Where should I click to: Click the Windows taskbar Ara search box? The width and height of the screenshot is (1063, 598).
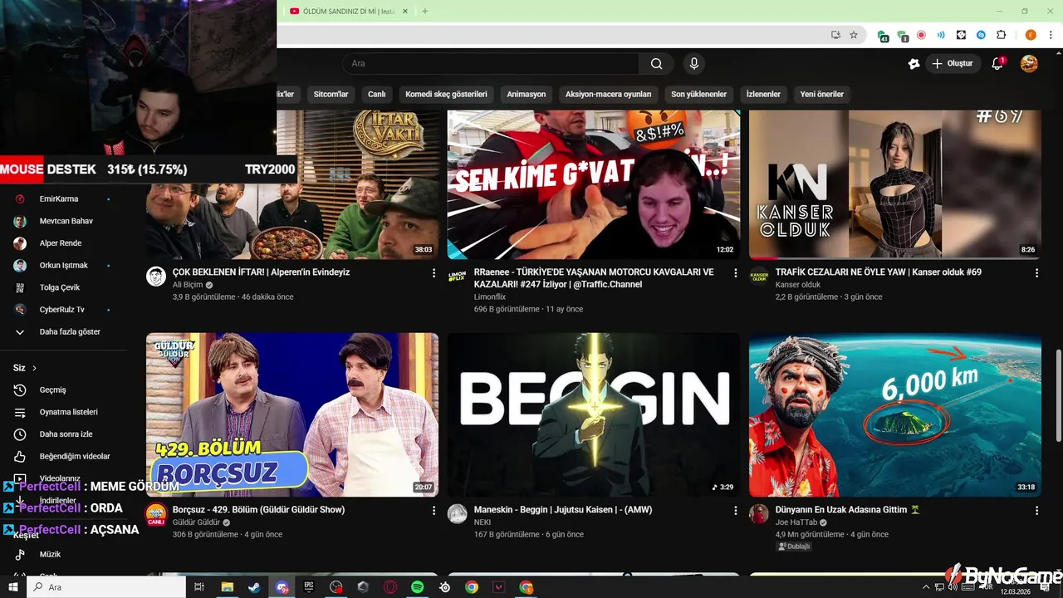point(105,587)
